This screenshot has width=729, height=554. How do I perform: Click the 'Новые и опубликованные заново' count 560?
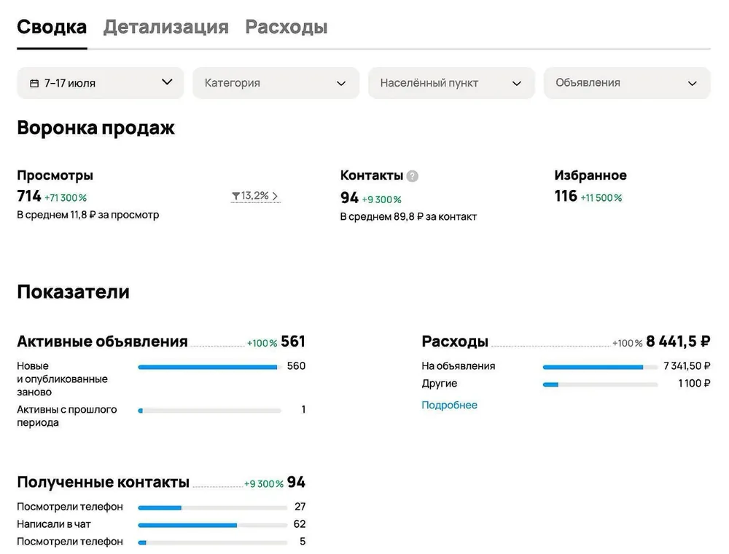[296, 366]
